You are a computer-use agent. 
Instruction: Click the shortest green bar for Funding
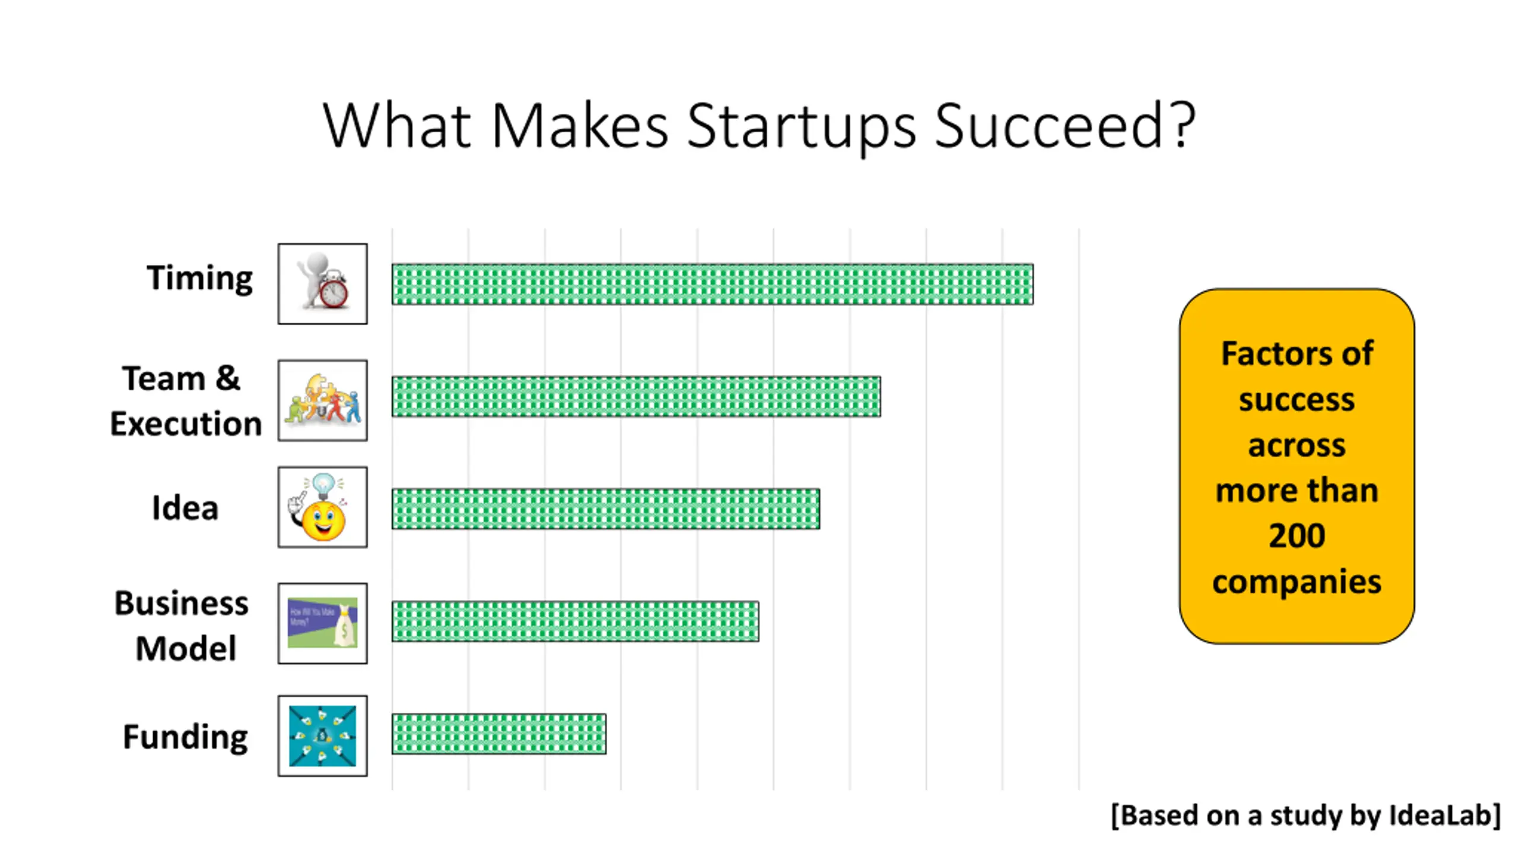[498, 734]
